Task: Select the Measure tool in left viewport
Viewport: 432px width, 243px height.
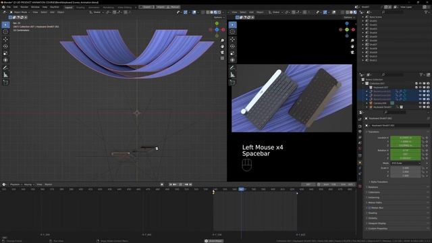Action: point(5,75)
